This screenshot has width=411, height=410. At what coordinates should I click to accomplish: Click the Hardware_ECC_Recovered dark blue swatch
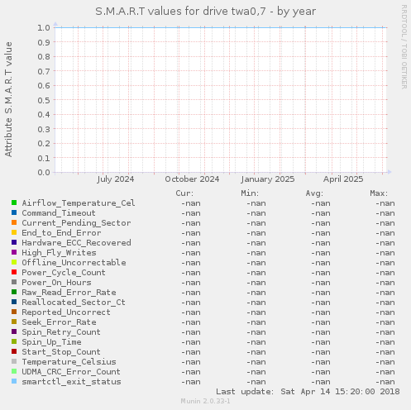[x=14, y=242]
